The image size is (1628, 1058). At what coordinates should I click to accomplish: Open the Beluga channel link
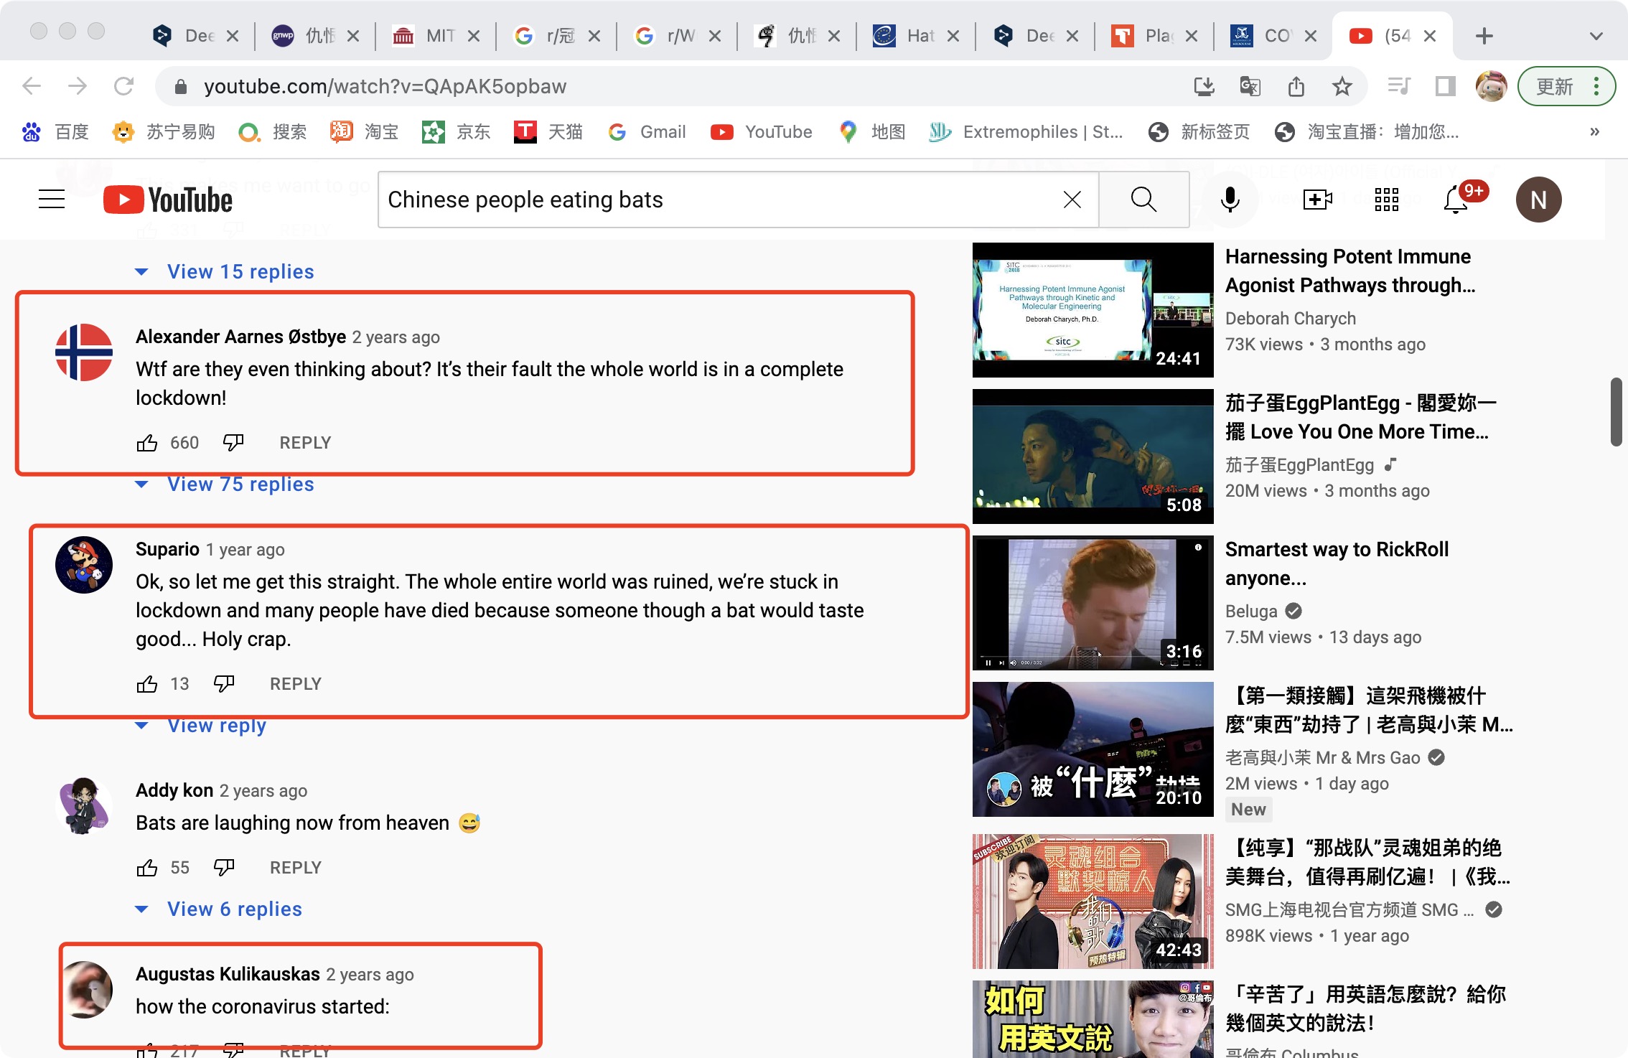tap(1251, 612)
